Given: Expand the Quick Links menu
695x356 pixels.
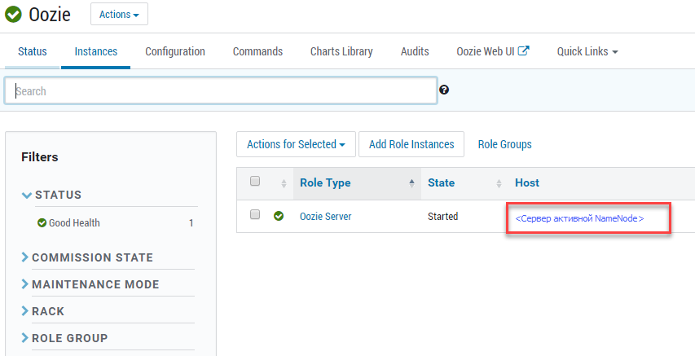Looking at the screenshot, I should pos(587,51).
